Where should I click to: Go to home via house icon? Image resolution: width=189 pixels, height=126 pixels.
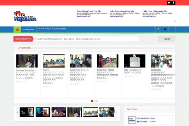(17, 30)
